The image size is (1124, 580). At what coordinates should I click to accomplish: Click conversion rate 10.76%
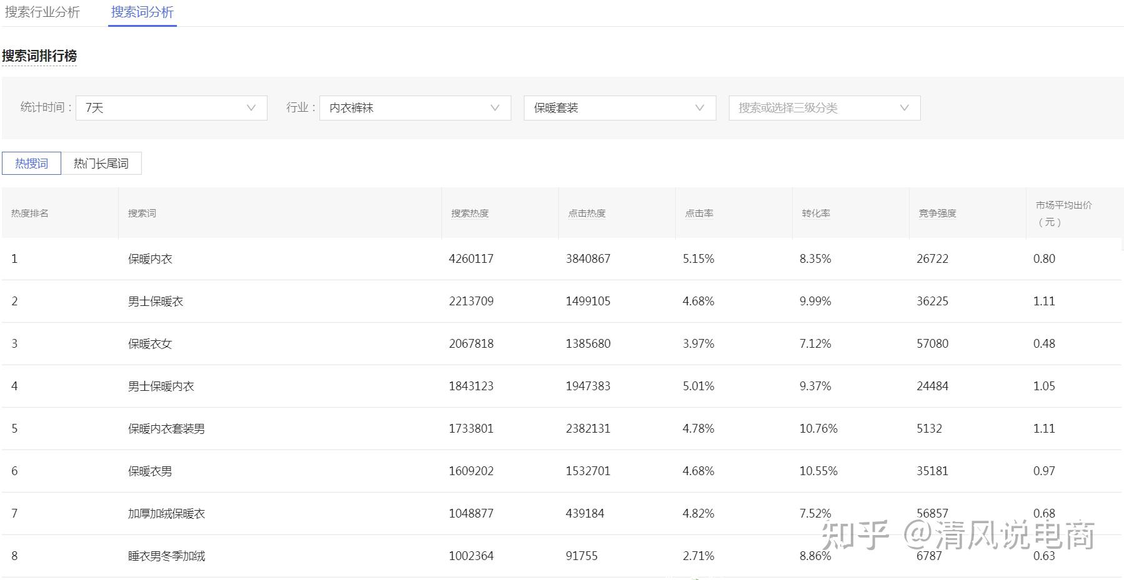(818, 429)
